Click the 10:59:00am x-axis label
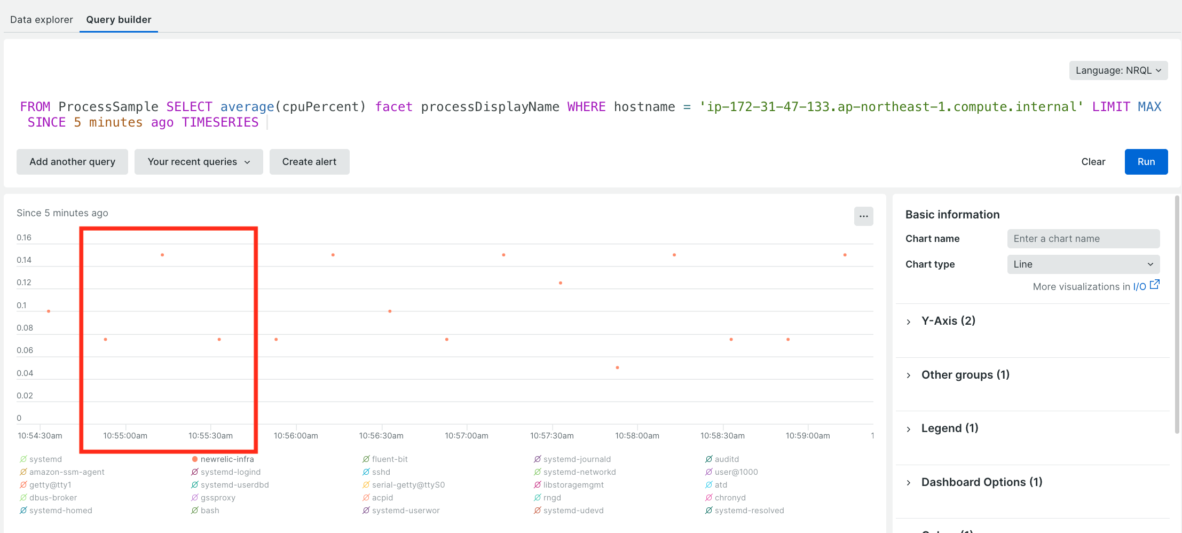 pos(808,436)
